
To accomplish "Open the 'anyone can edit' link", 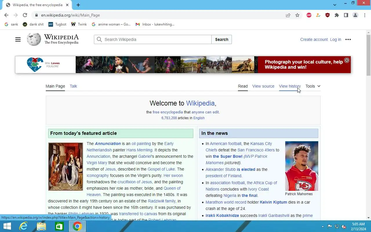I will [205, 112].
